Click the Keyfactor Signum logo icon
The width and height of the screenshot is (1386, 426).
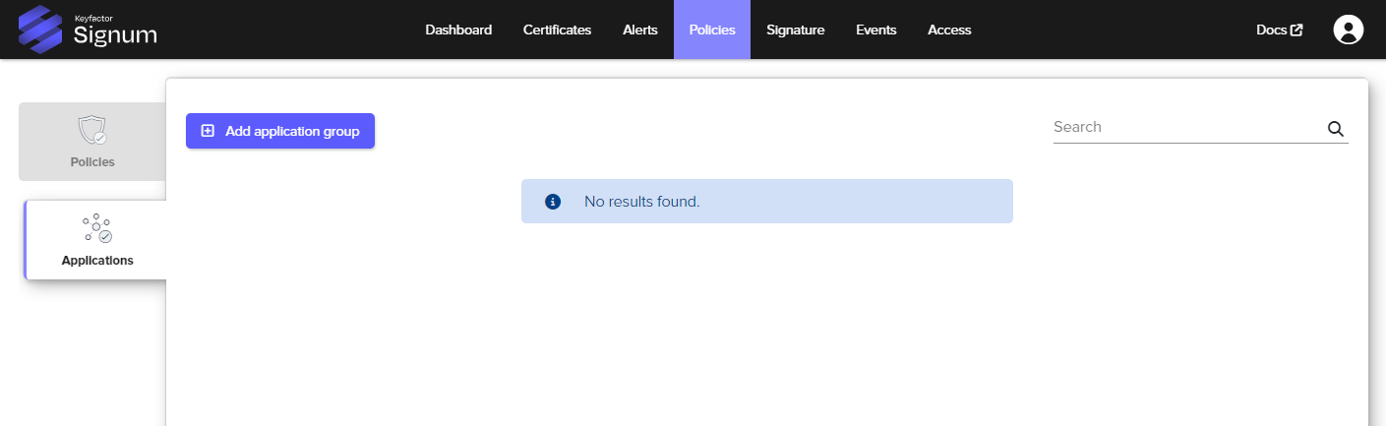pyautogui.click(x=40, y=30)
